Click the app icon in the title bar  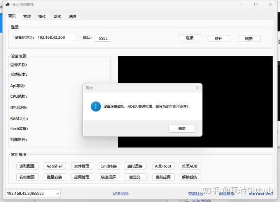(7, 4)
